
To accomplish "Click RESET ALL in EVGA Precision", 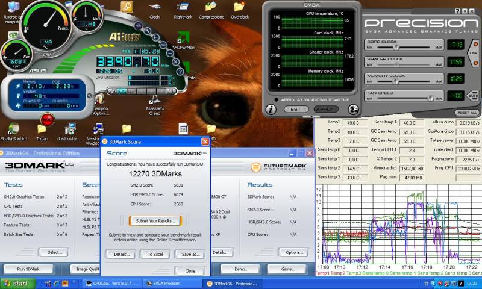I will 467,113.
